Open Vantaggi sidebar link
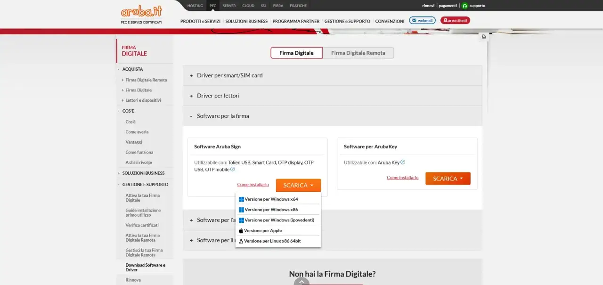Image resolution: width=603 pixels, height=285 pixels. click(134, 142)
